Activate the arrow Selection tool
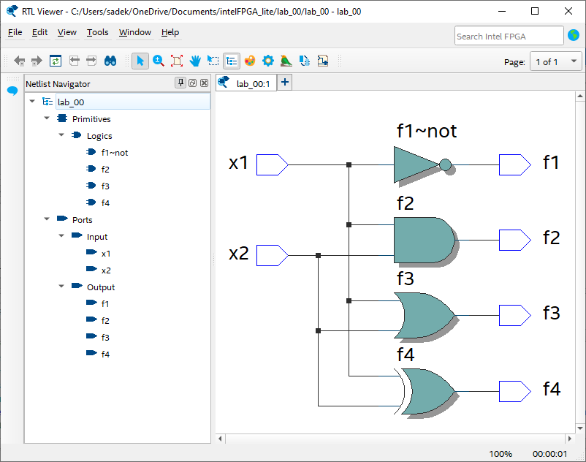 click(x=140, y=61)
